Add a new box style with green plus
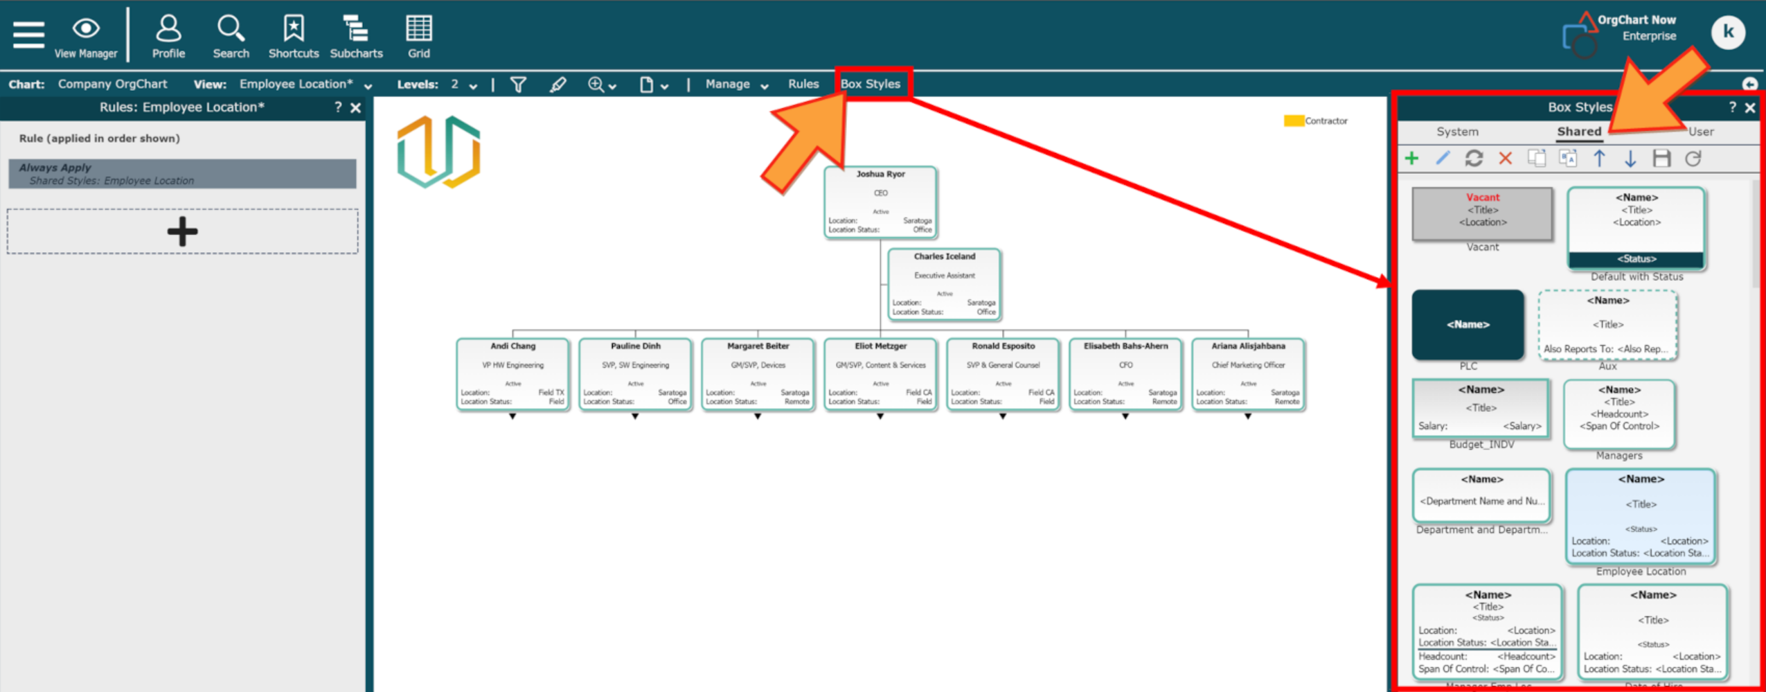The height and width of the screenshot is (692, 1766). (x=1411, y=159)
